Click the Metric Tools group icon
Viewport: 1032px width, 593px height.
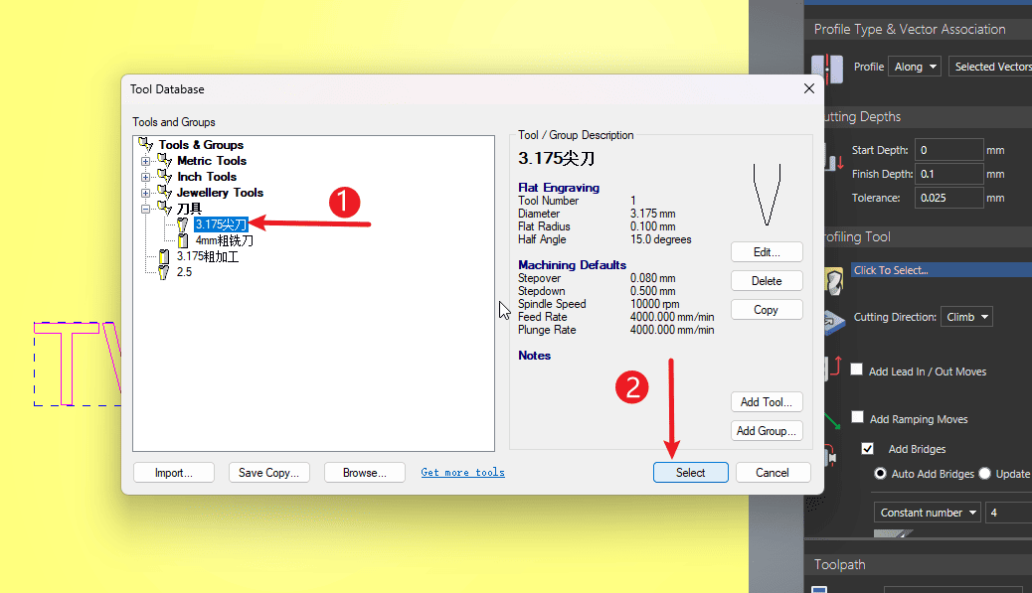click(x=165, y=161)
